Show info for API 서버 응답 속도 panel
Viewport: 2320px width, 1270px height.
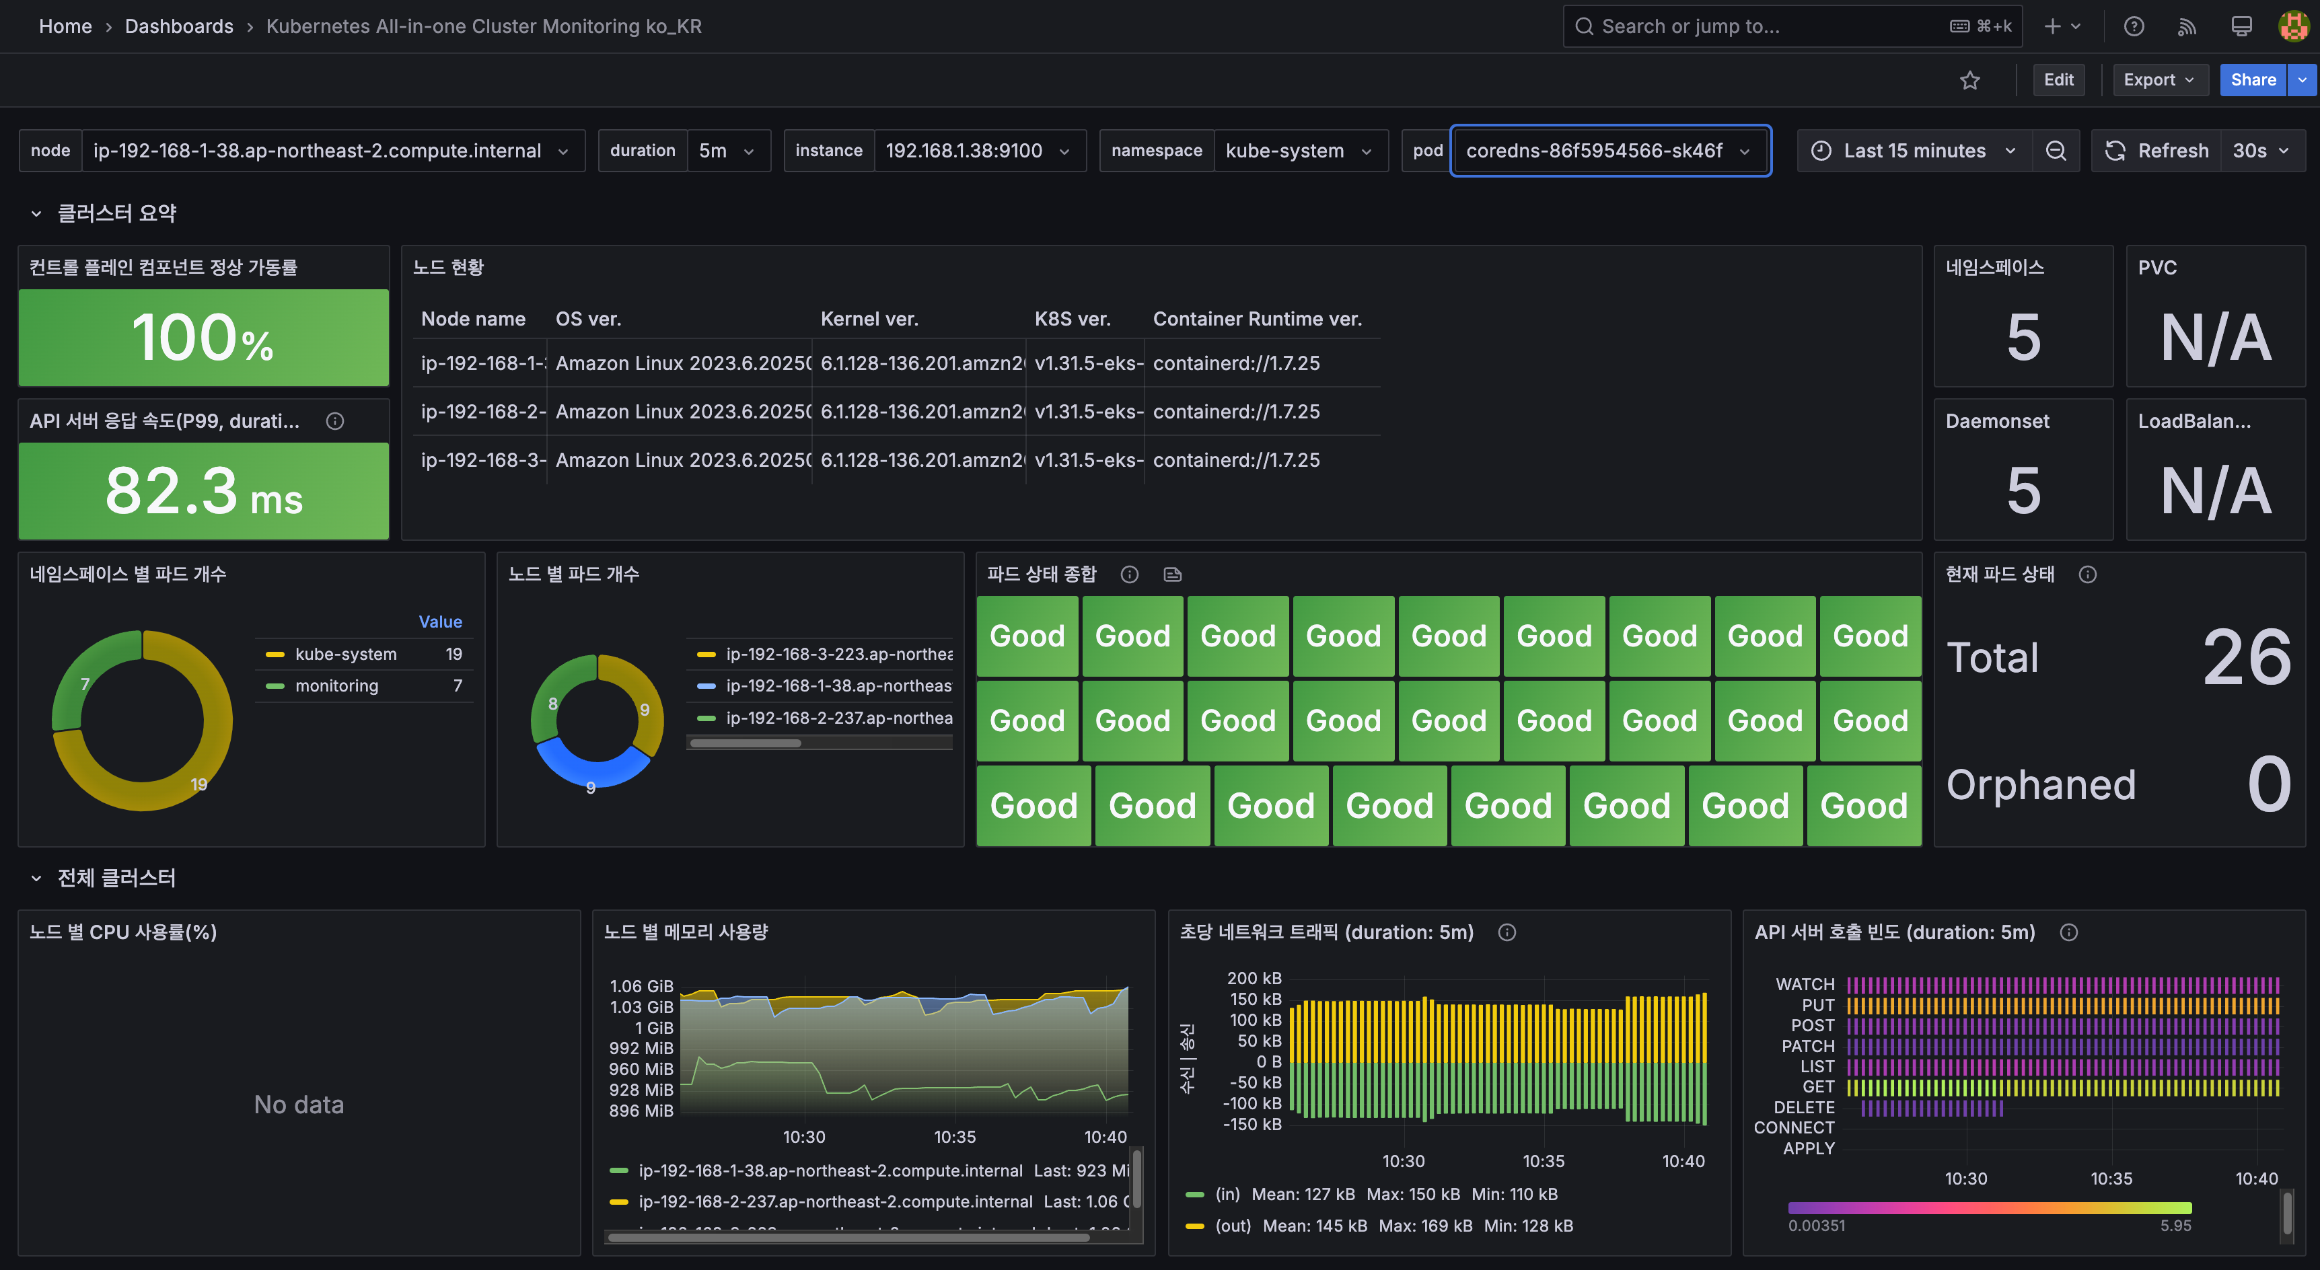click(335, 421)
